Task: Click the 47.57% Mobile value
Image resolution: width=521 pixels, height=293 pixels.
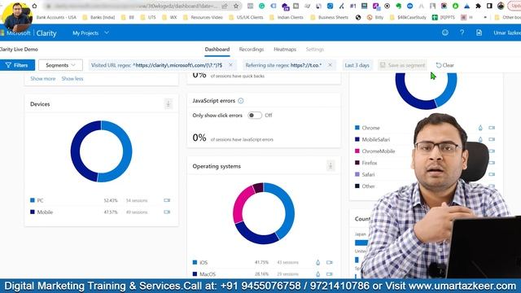Action: [111, 212]
